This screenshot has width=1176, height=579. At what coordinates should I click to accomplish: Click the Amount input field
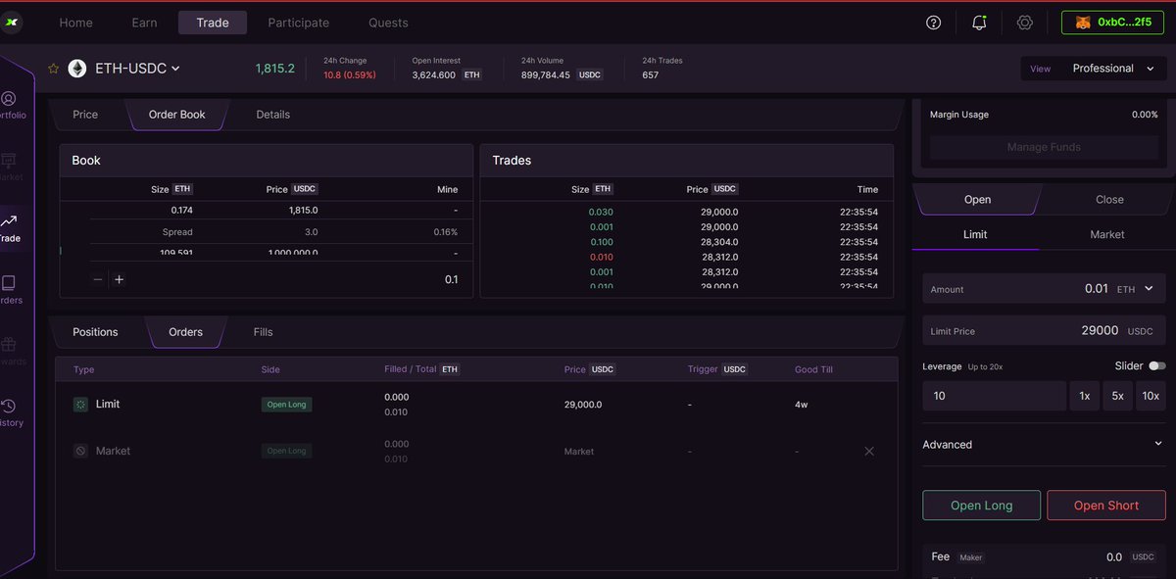[x=1044, y=289]
